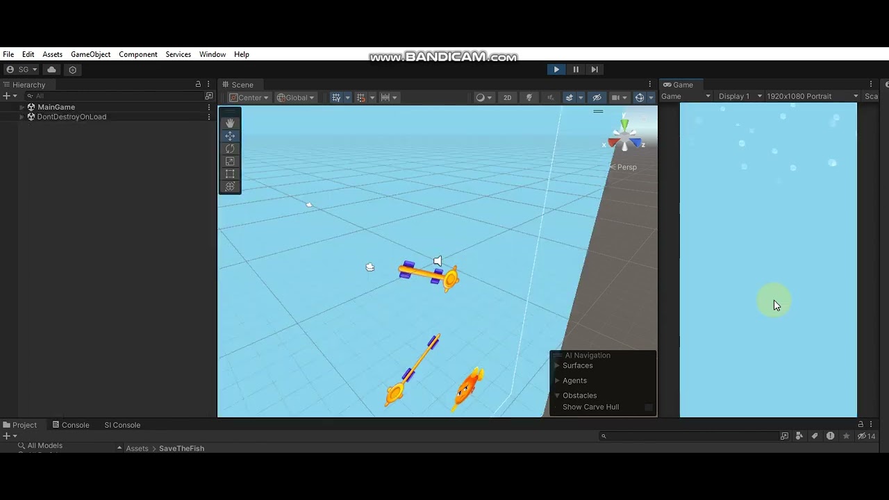The image size is (889, 500).
Task: Open the Help menu
Action: coord(242,54)
